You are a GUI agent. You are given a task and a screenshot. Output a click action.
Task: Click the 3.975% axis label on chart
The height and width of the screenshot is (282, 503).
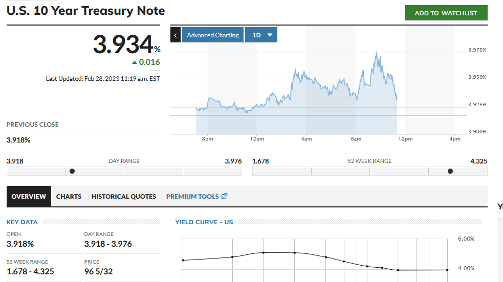pos(477,50)
